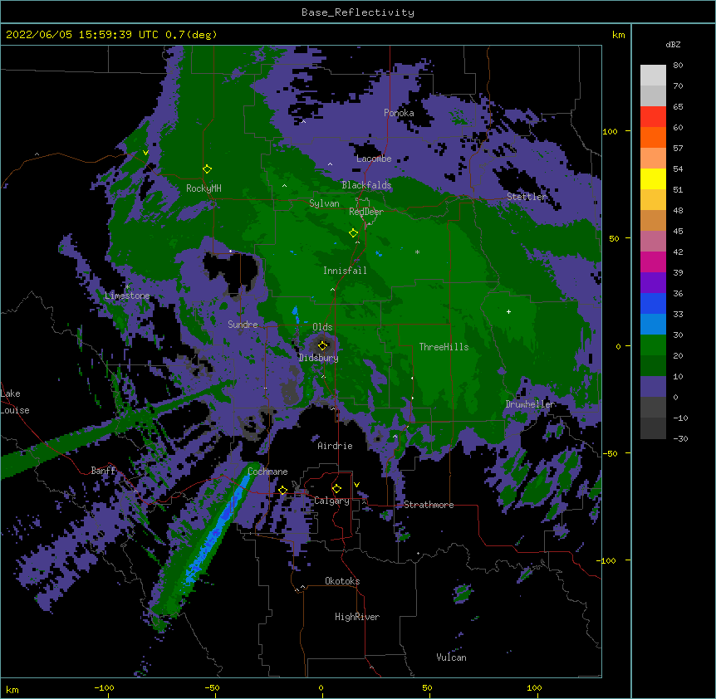Pick the purple 36-39 dBZ legend swatch

point(653,283)
